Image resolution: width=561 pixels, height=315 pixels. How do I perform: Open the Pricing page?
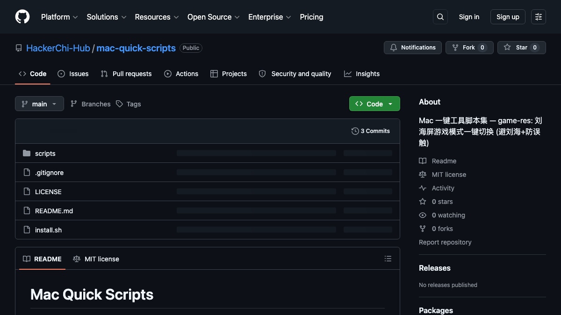(311, 17)
